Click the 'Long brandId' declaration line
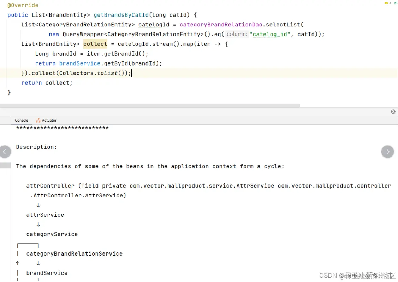398x282 pixels. tap(91, 54)
